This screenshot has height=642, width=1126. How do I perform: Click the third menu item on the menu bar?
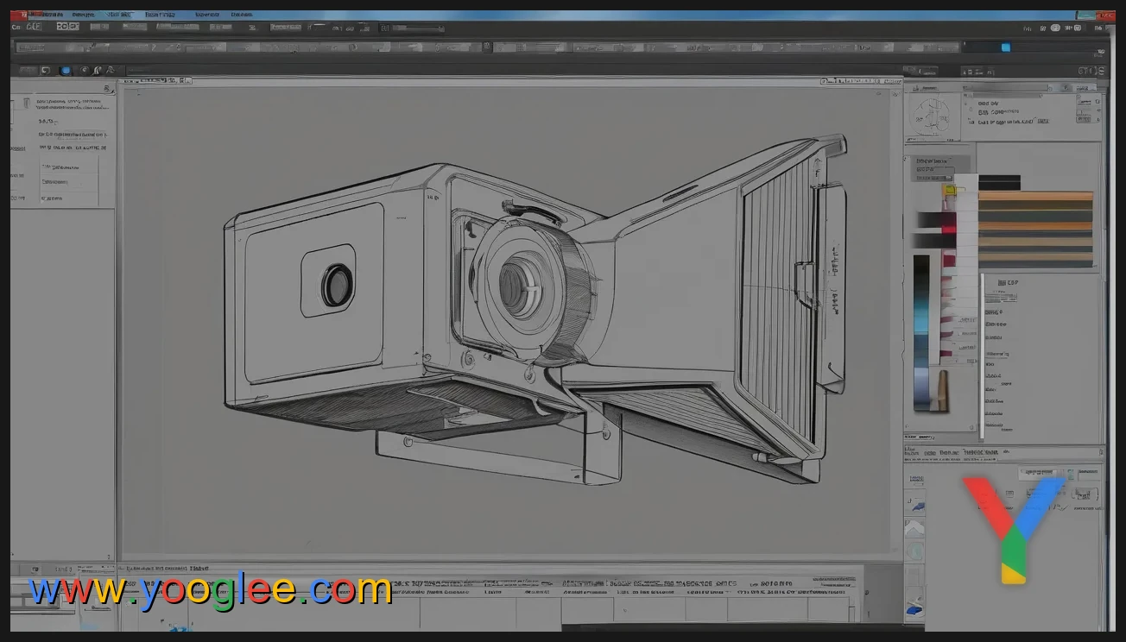click(119, 14)
